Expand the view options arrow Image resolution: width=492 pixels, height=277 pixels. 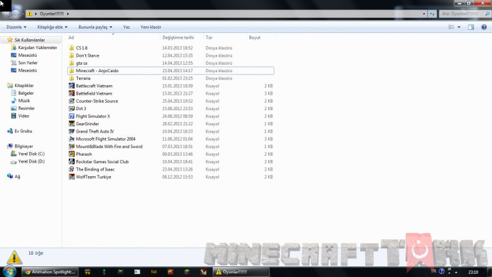tap(459, 27)
